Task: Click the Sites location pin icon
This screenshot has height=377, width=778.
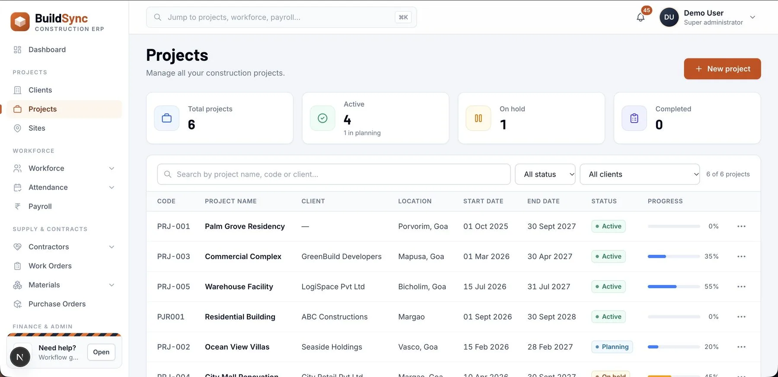Action: click(17, 128)
